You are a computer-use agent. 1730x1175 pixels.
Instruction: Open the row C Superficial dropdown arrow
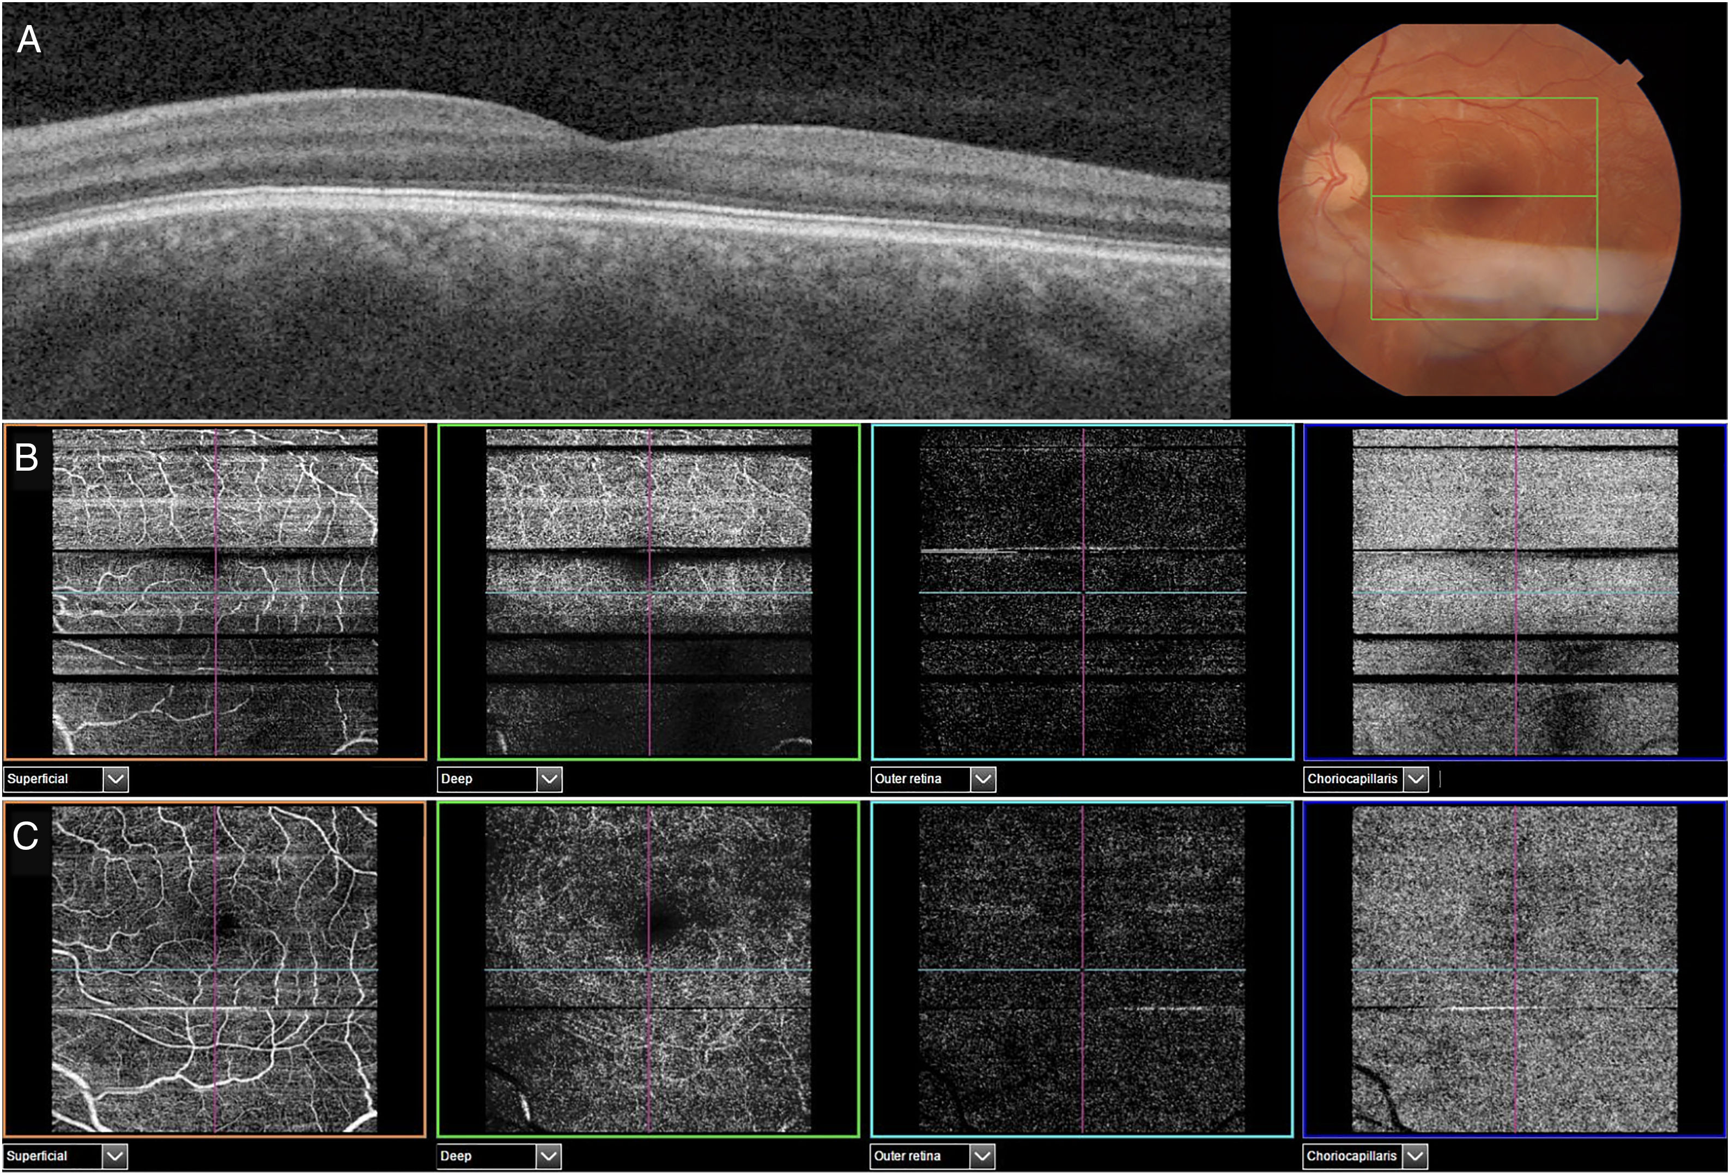point(114,1156)
